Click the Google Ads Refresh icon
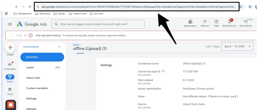This screenshot has height=110, width=257. point(205,23)
